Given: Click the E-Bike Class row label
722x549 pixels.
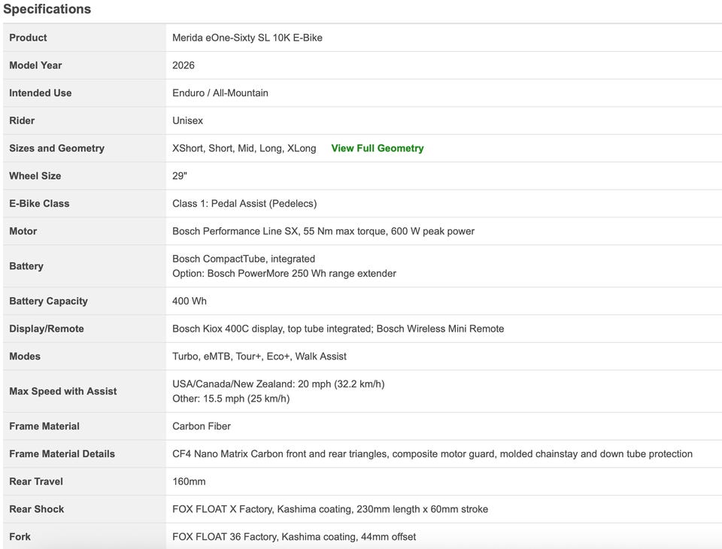Looking at the screenshot, I should pyautogui.click(x=39, y=204).
